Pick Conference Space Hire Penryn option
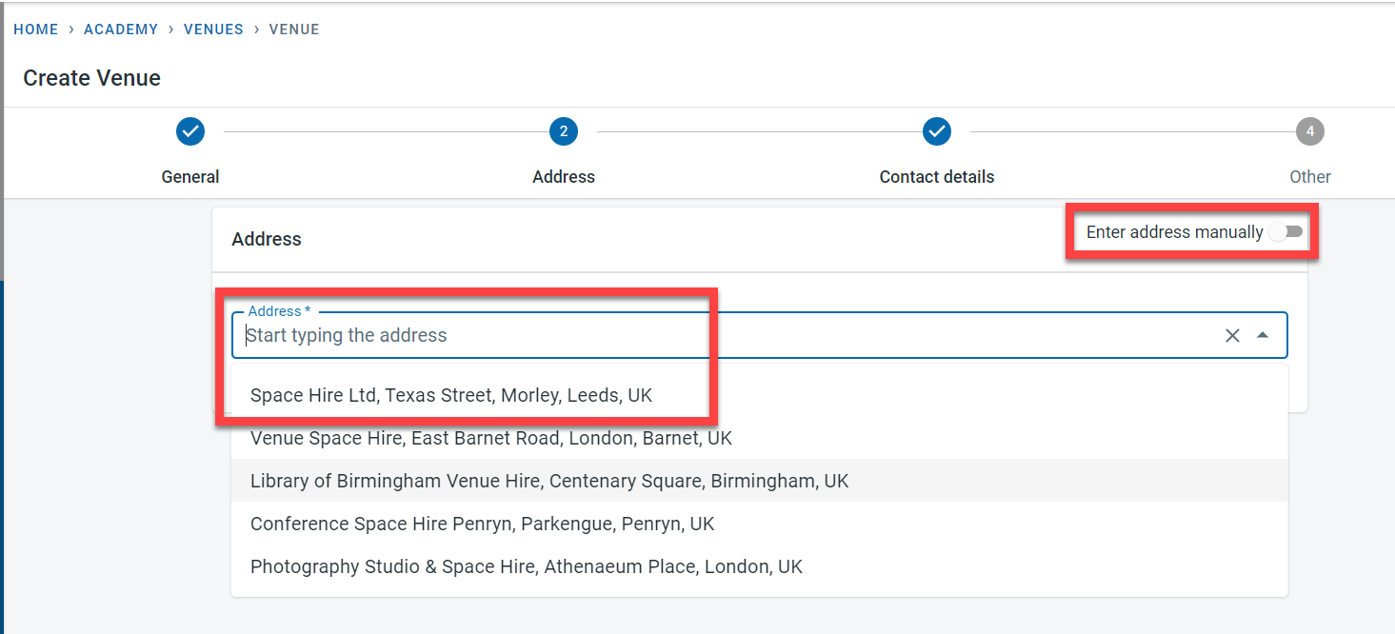 pyautogui.click(x=482, y=524)
